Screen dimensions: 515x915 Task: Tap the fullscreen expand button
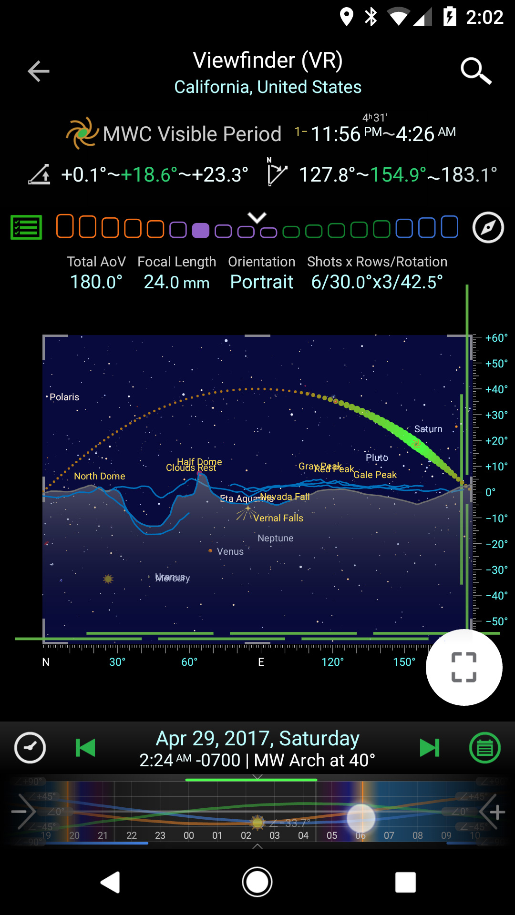point(463,667)
